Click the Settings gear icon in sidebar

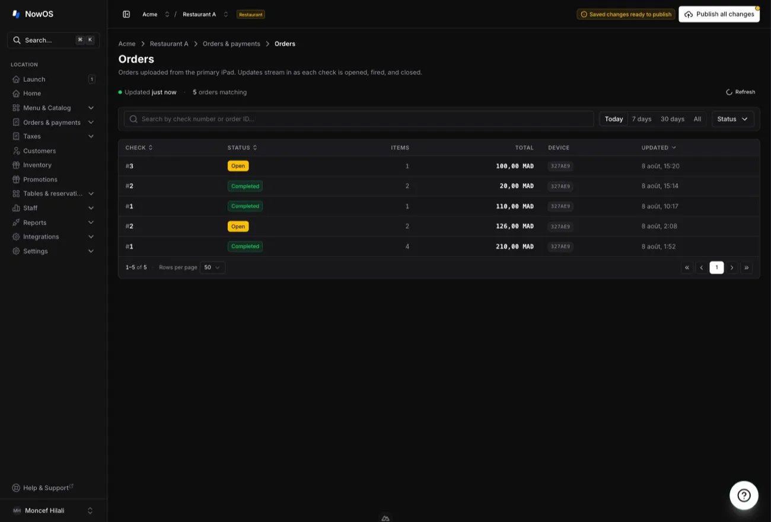point(16,251)
